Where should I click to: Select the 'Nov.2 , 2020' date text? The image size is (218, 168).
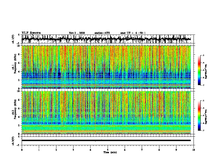77,33
